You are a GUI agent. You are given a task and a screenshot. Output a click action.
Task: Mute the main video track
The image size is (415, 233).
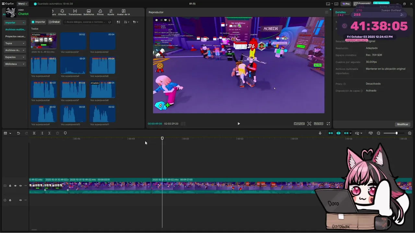coord(20,186)
